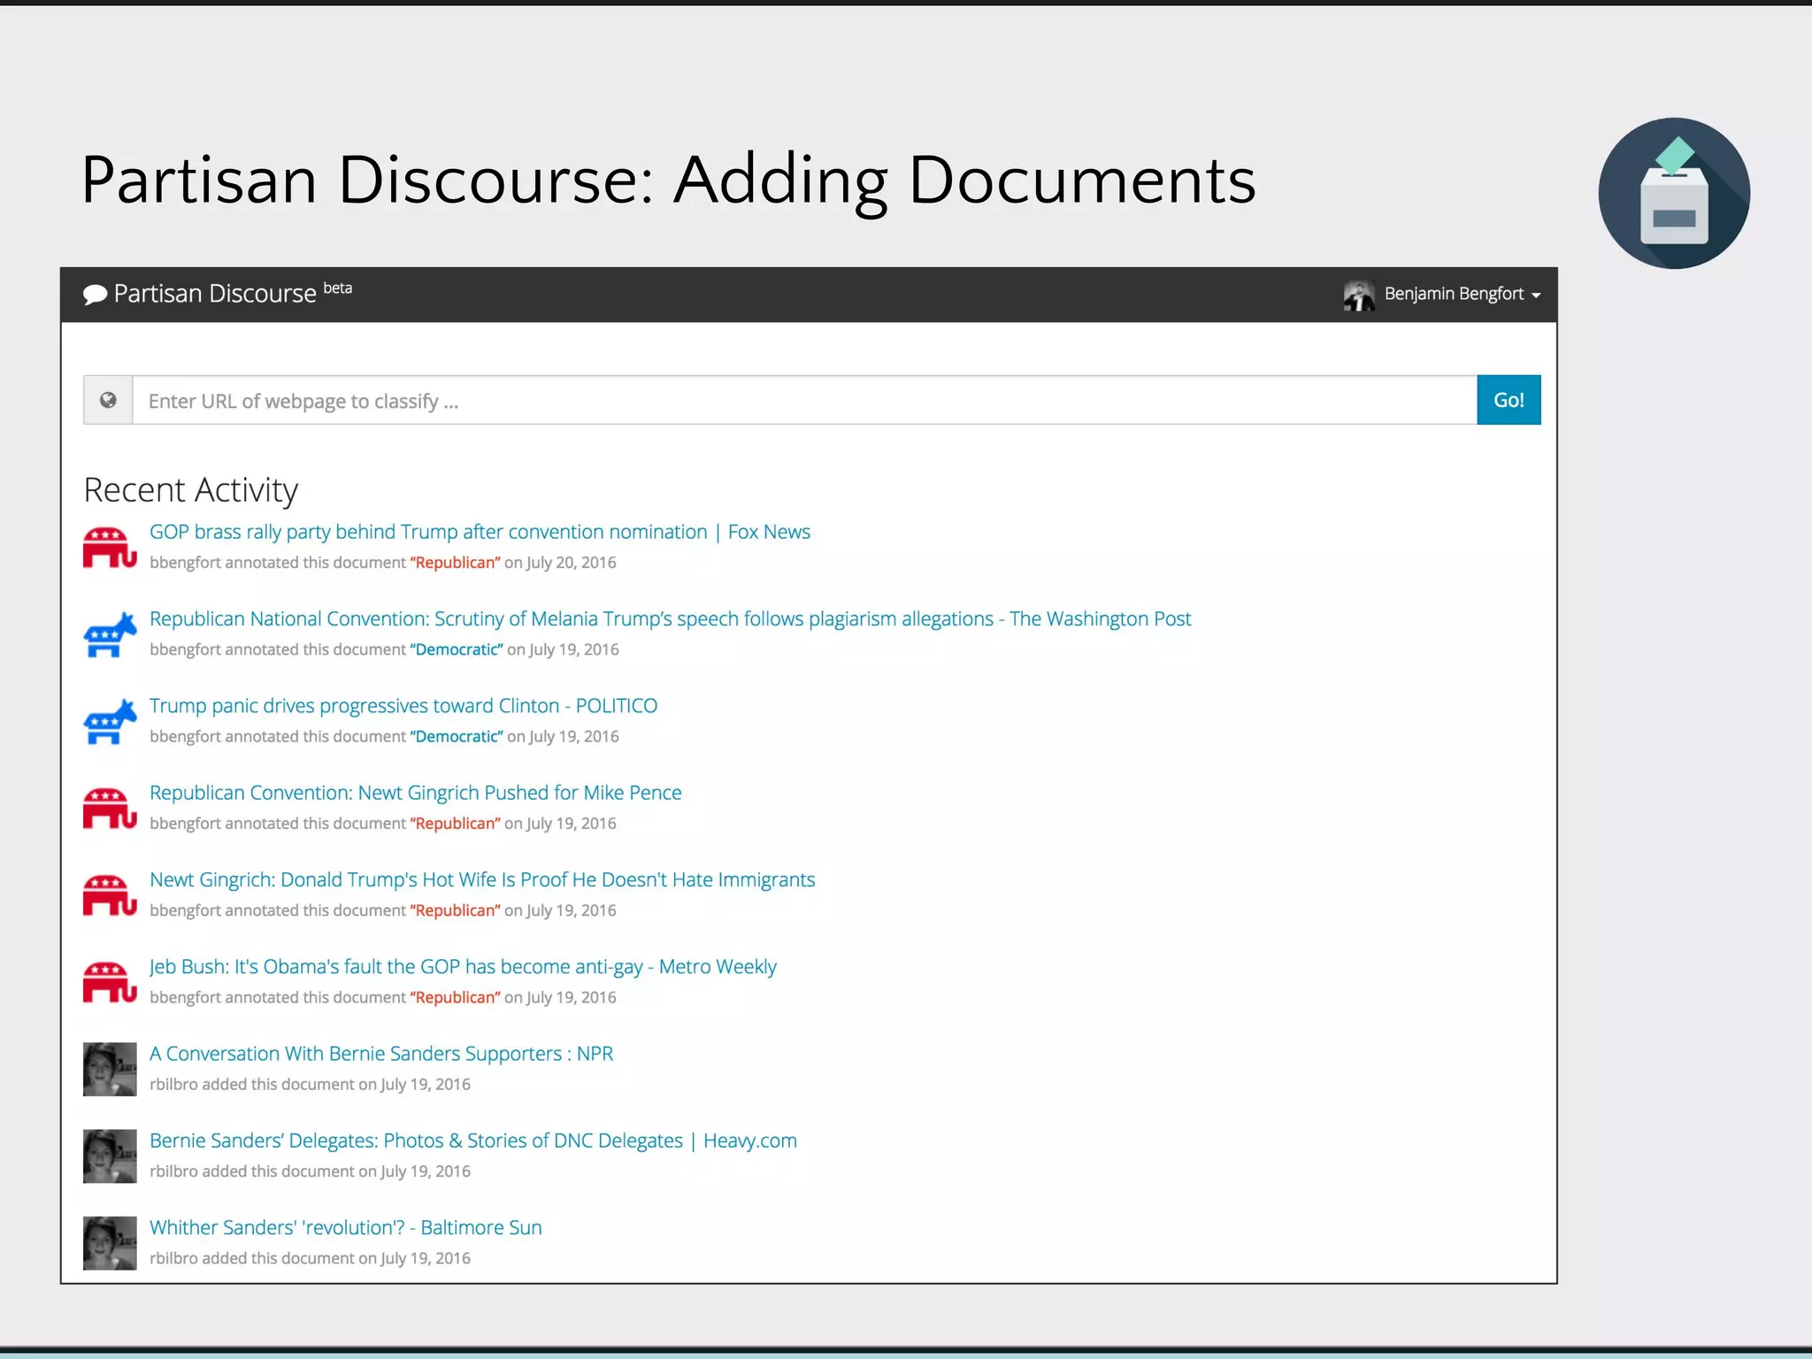Click "Republican" label on Metro Weekly annotation
The image size is (1812, 1359).
455,997
